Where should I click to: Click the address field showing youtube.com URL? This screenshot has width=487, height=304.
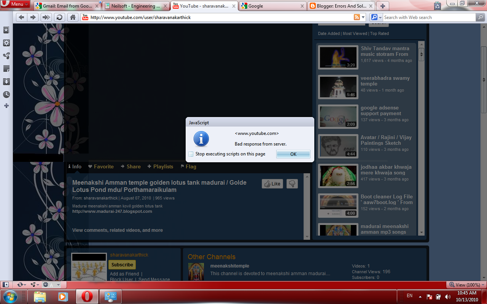click(x=221, y=17)
